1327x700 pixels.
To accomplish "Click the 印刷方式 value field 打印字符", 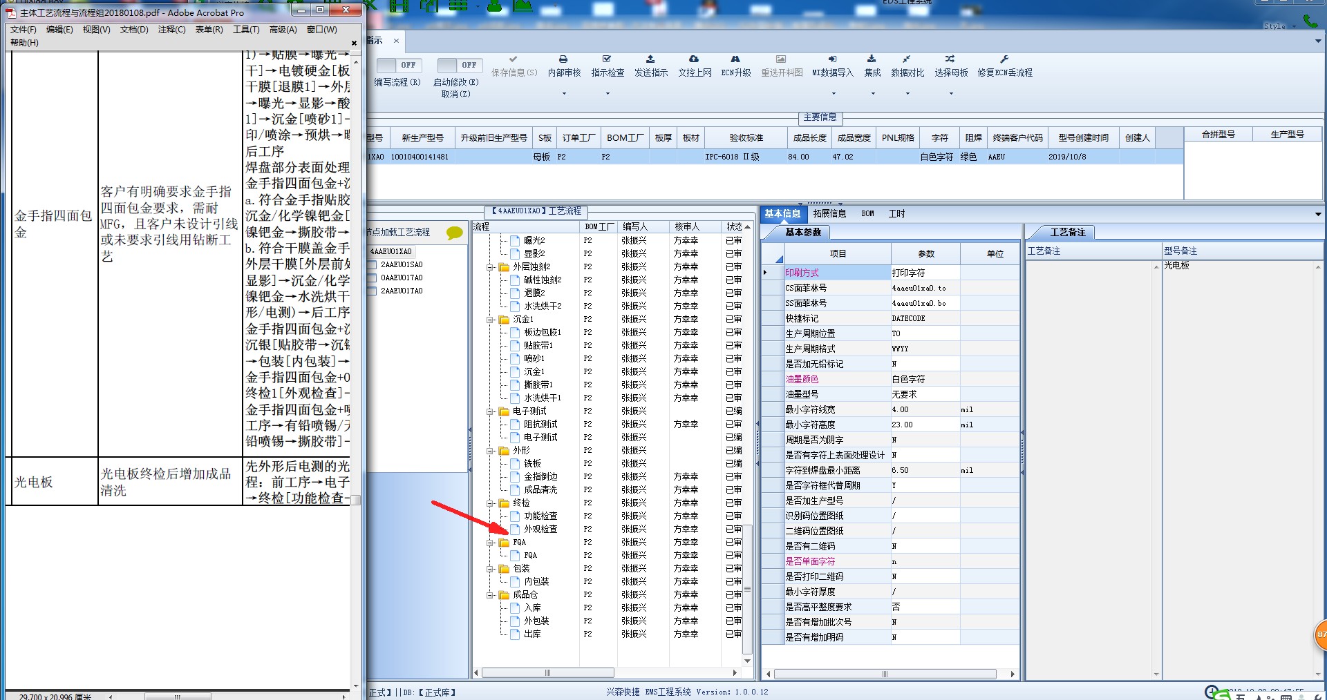I will coord(925,273).
